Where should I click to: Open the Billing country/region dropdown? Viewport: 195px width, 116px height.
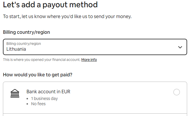(95, 47)
